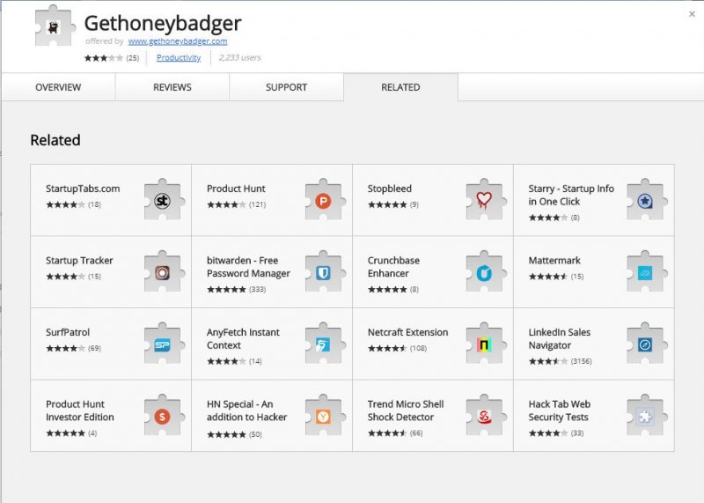This screenshot has height=503, width=704.
Task: Open the Product Hunt Investor Edition dollar icon
Action: coord(163,416)
